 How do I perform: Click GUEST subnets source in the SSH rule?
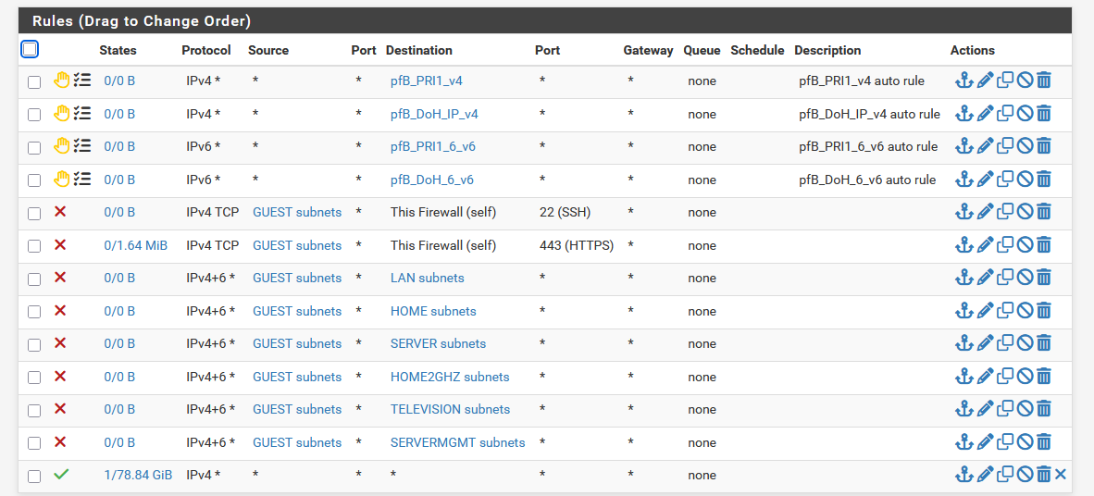(x=297, y=212)
